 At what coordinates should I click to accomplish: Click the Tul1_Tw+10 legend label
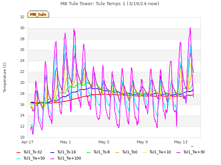pyautogui.click(x=160, y=152)
